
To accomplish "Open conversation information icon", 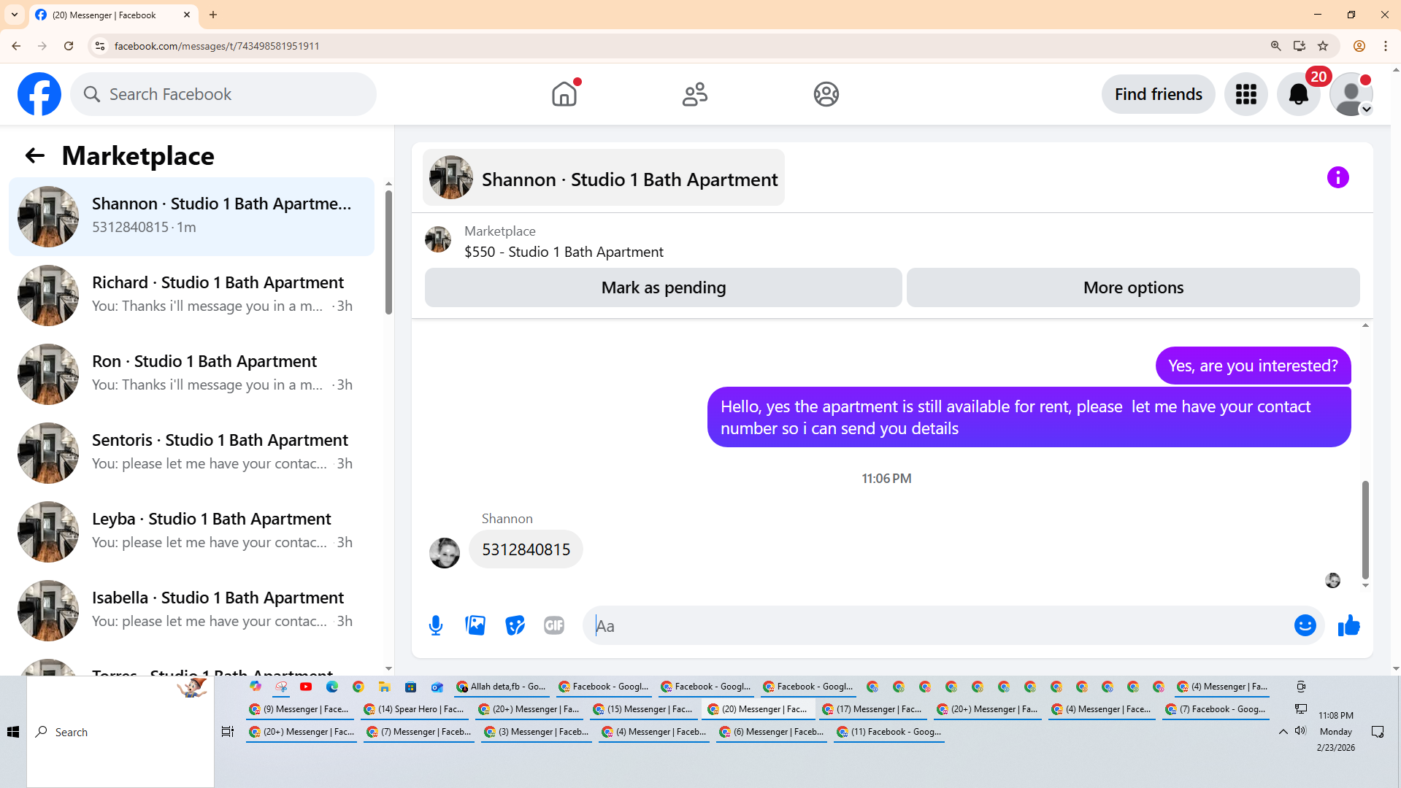I will [x=1337, y=177].
